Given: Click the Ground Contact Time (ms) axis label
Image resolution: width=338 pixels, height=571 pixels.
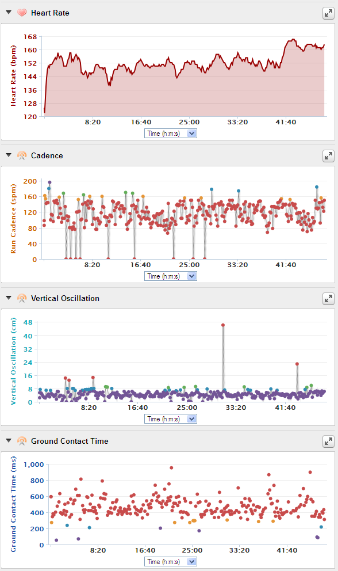Looking at the screenshot, I should point(13,504).
